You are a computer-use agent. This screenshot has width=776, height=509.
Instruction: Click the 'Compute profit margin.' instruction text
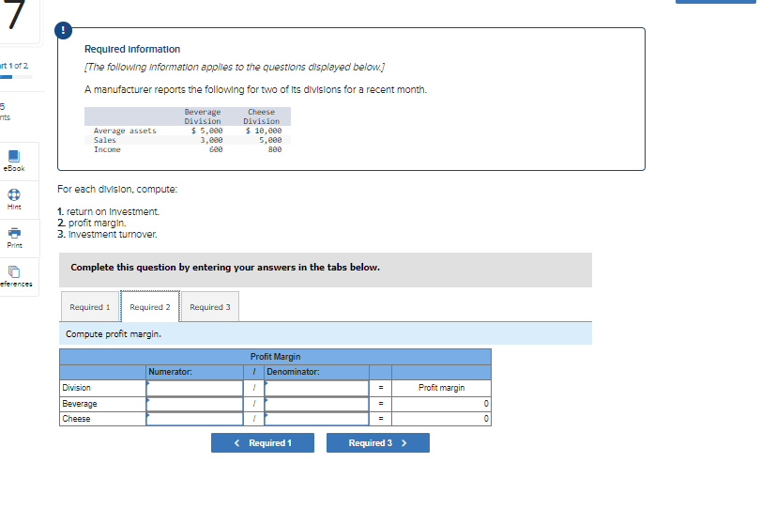tap(114, 334)
